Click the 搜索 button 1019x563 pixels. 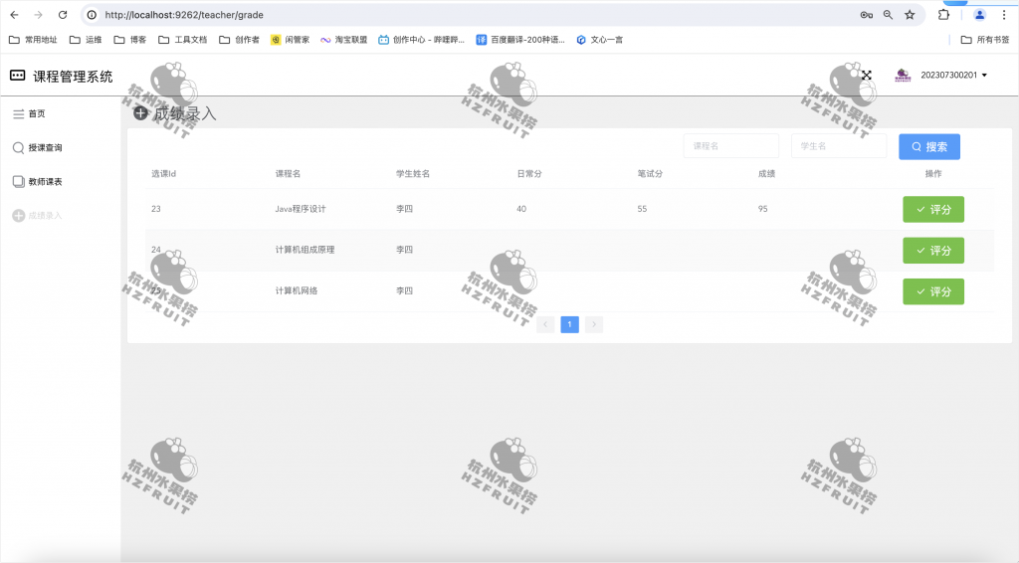pyautogui.click(x=929, y=147)
